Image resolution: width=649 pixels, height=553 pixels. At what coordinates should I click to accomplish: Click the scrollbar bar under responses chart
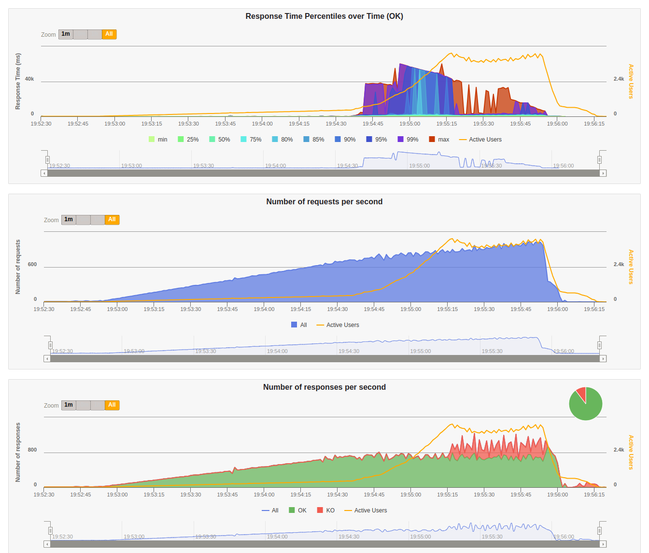pos(325,544)
